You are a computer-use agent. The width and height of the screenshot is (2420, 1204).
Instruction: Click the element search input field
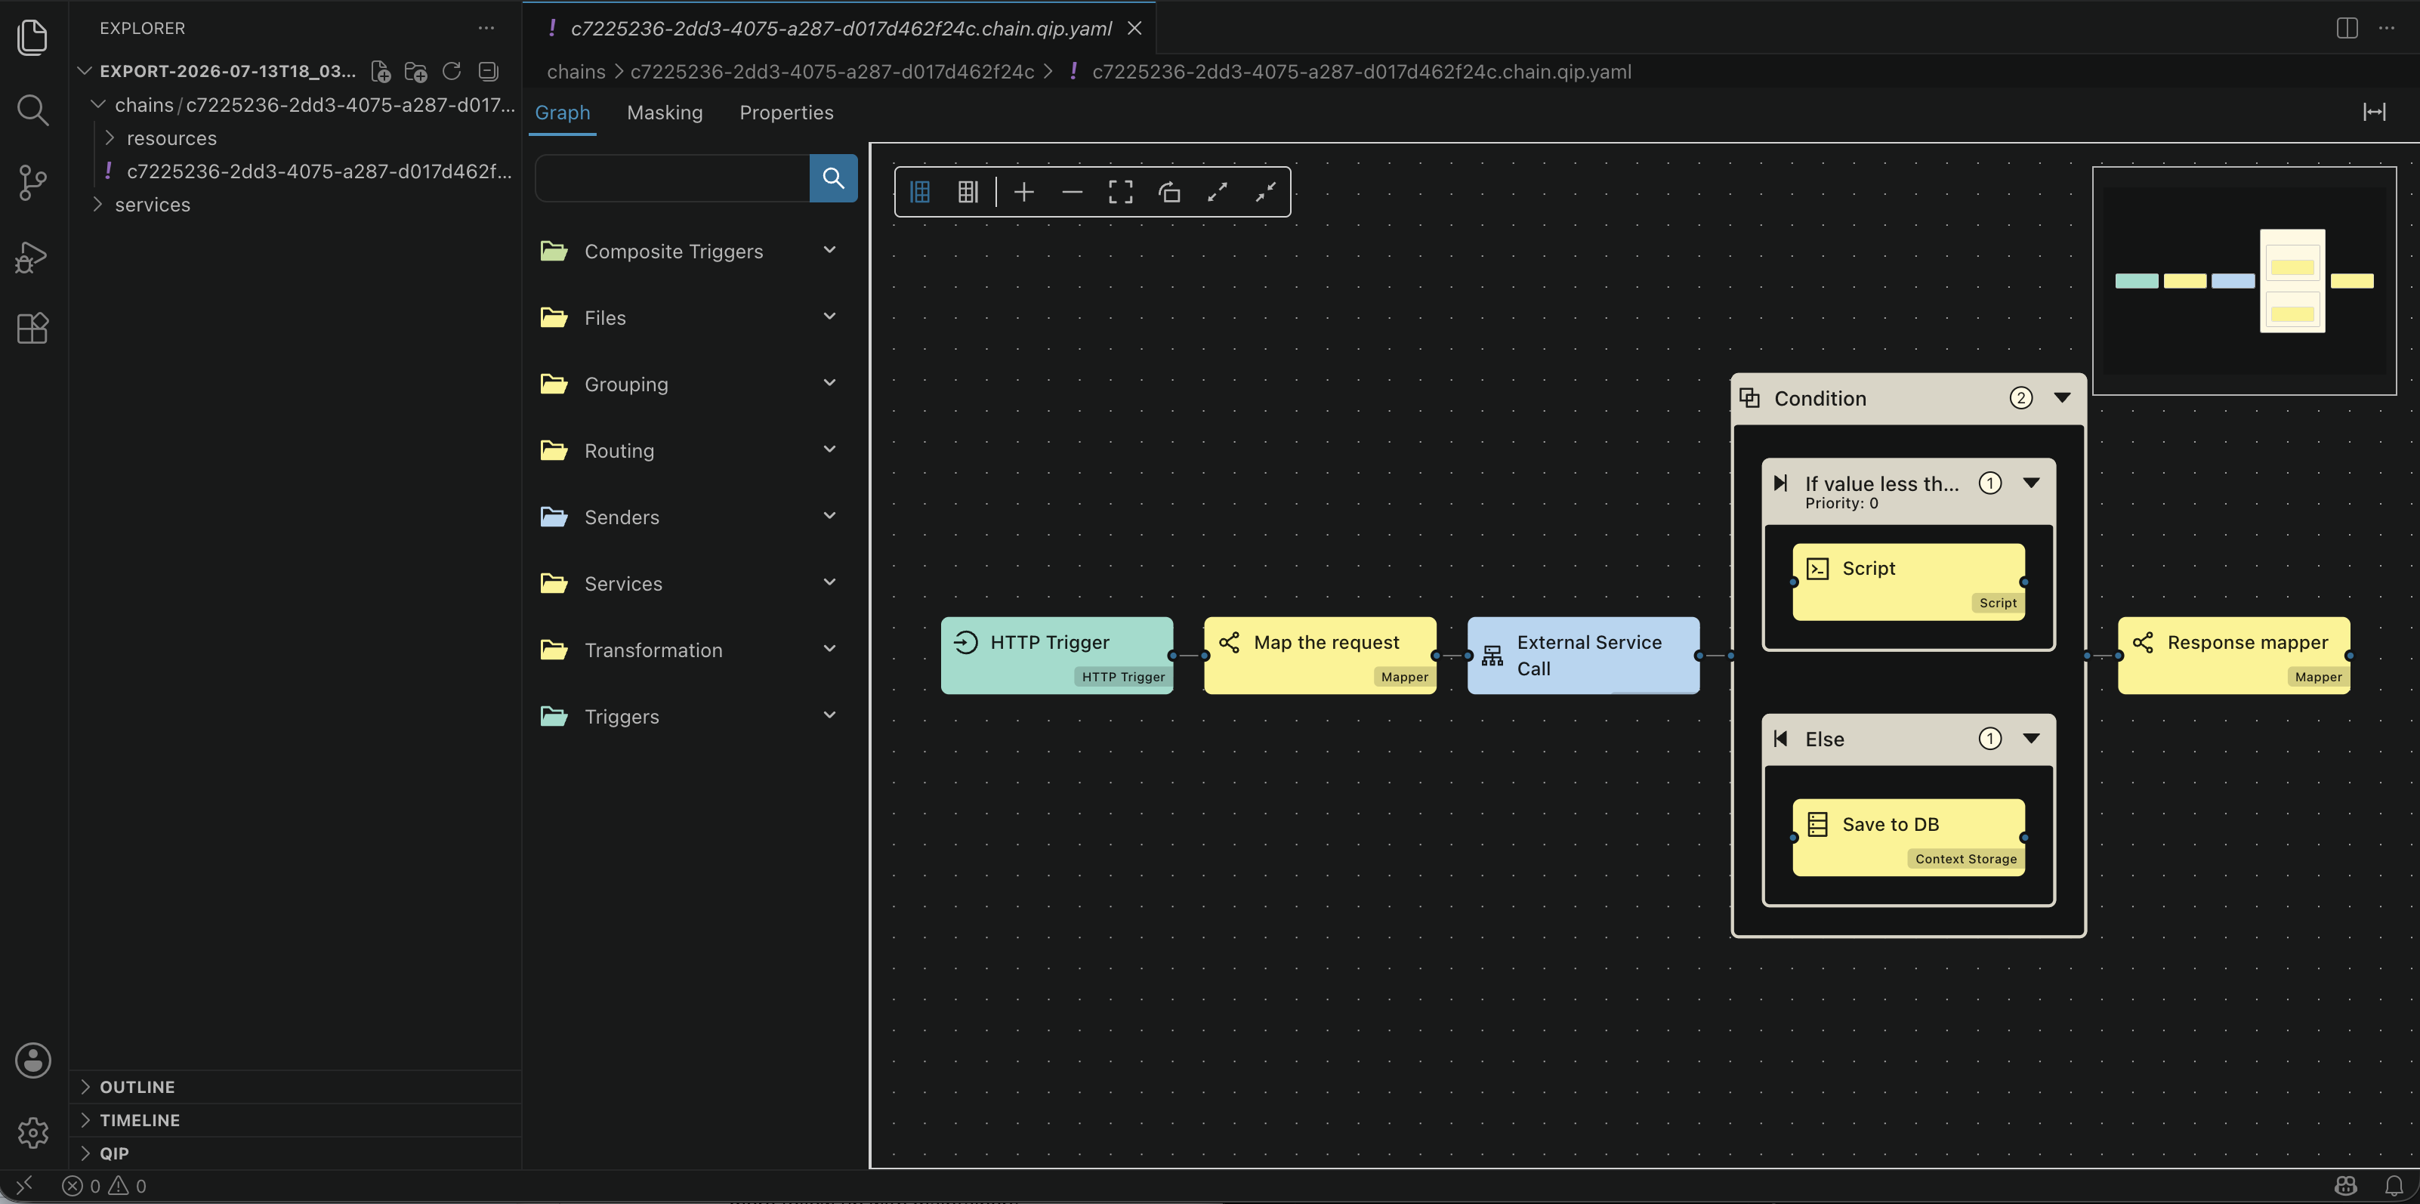click(673, 178)
